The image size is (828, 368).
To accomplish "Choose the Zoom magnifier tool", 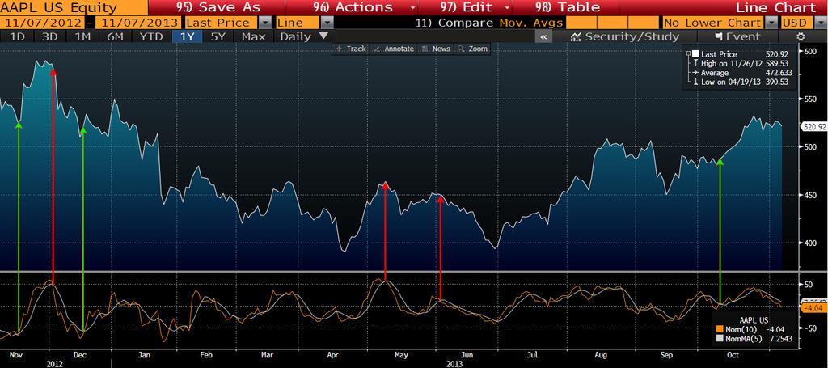I will coord(472,49).
